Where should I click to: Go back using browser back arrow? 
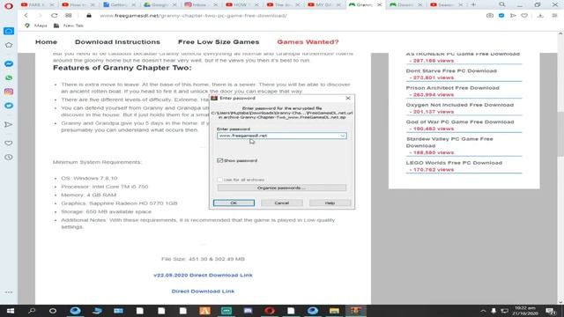[x=26, y=16]
